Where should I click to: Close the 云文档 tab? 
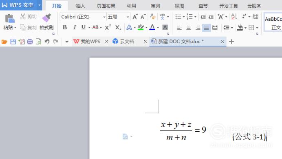tap(145, 42)
